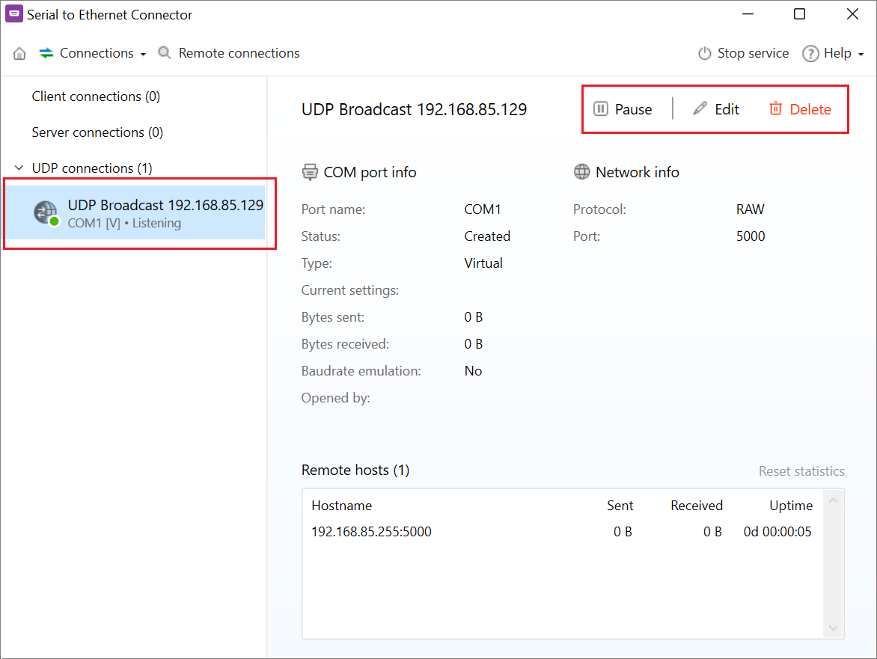Click the Help question mark icon
877x659 pixels.
pyautogui.click(x=810, y=54)
